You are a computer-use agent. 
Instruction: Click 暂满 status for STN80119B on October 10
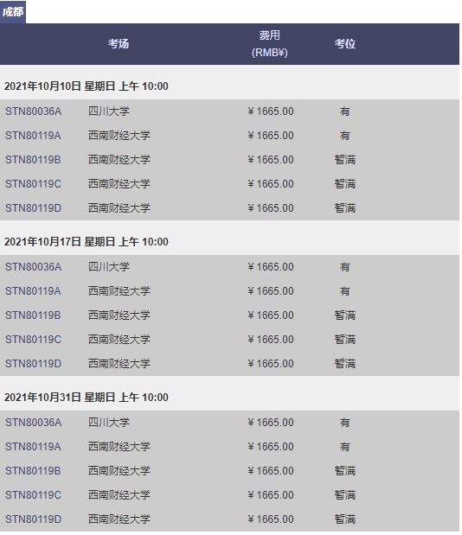pyautogui.click(x=345, y=160)
